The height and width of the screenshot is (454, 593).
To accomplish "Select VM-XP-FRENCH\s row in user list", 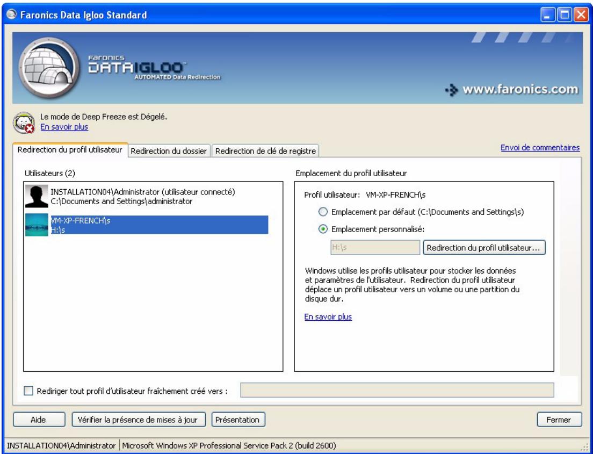I will point(147,225).
